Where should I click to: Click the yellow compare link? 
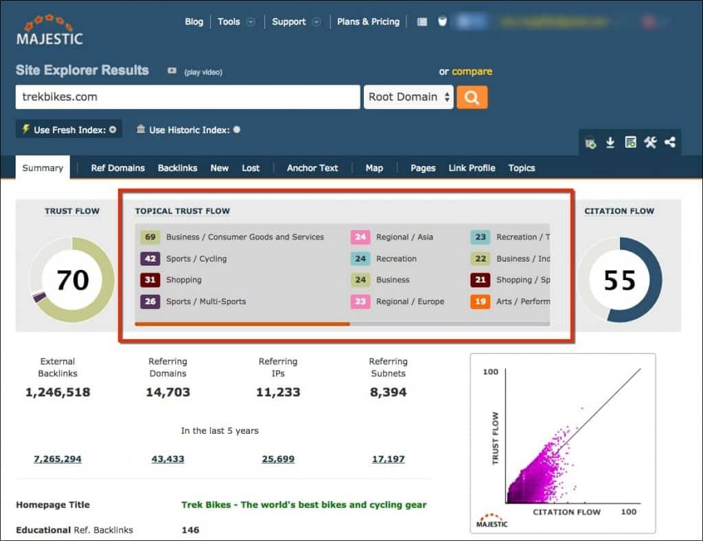472,71
